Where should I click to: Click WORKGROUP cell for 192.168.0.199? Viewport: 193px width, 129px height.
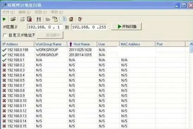tap(47, 50)
